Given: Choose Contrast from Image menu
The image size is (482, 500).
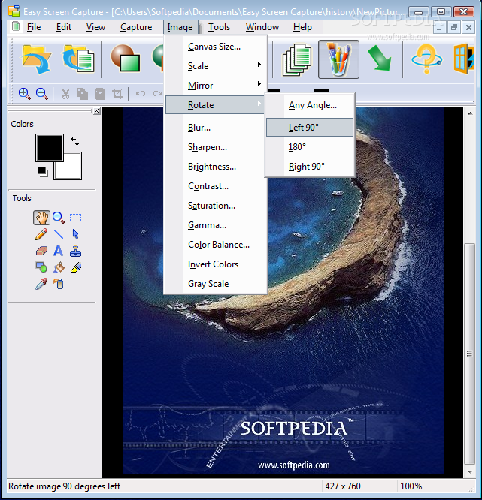Looking at the screenshot, I should coord(216,186).
